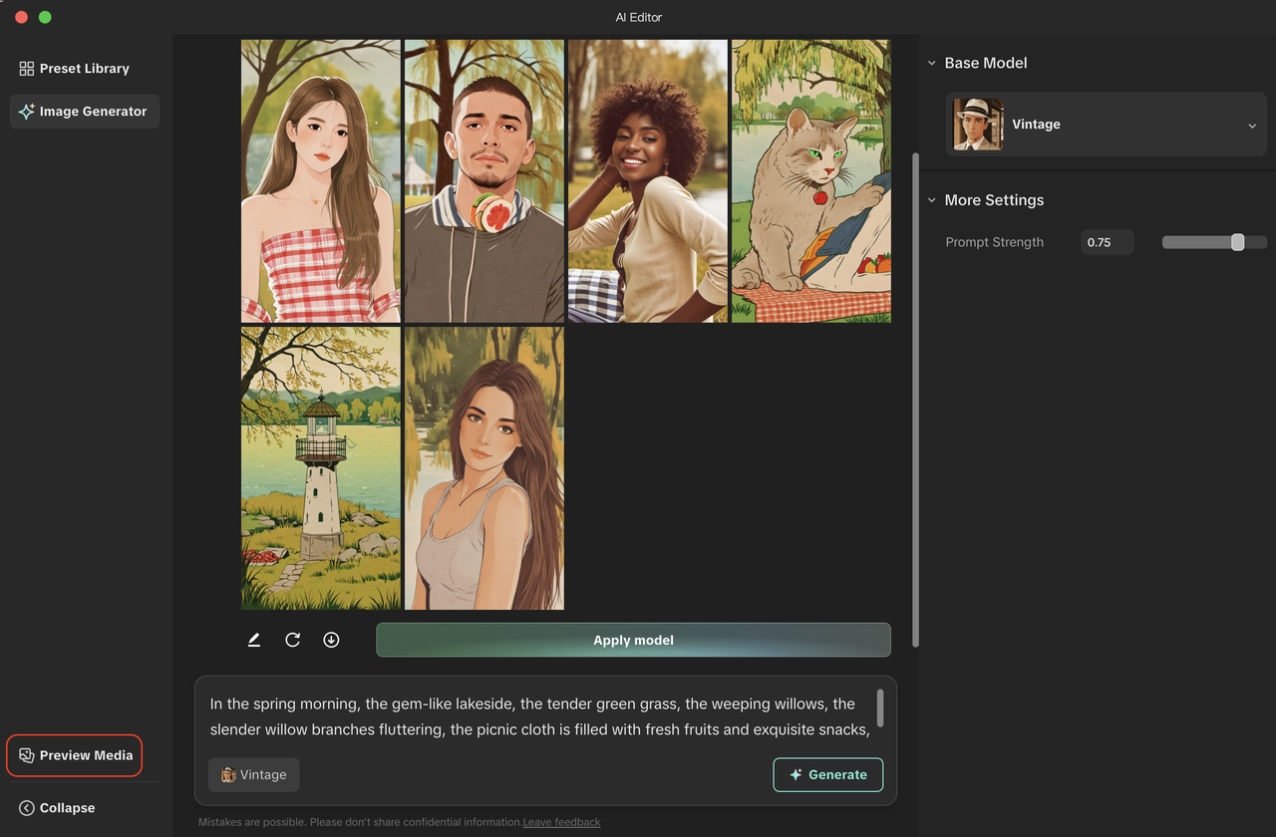The image size is (1276, 837).
Task: Click the edit pencil icon below images
Action: click(254, 640)
